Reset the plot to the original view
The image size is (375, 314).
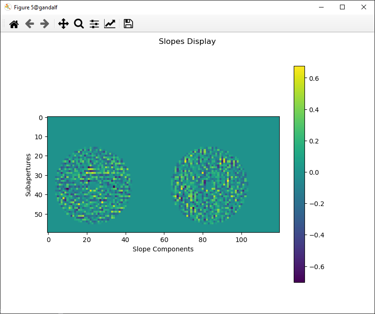(14, 24)
